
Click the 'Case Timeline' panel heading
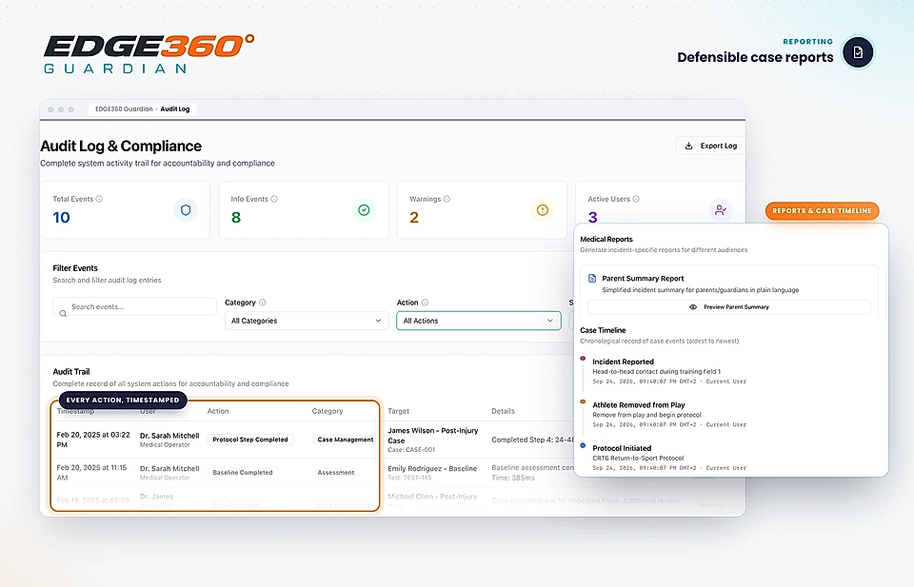[x=603, y=330]
